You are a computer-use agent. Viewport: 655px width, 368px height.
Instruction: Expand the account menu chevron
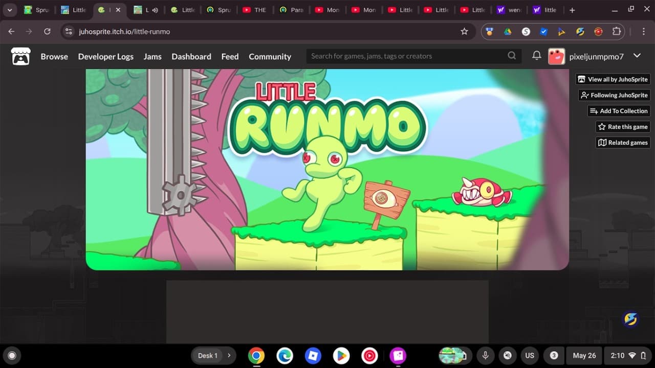(x=637, y=56)
